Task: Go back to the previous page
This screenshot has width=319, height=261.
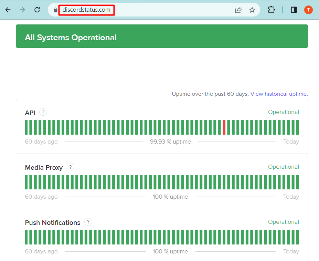Action: tap(8, 10)
